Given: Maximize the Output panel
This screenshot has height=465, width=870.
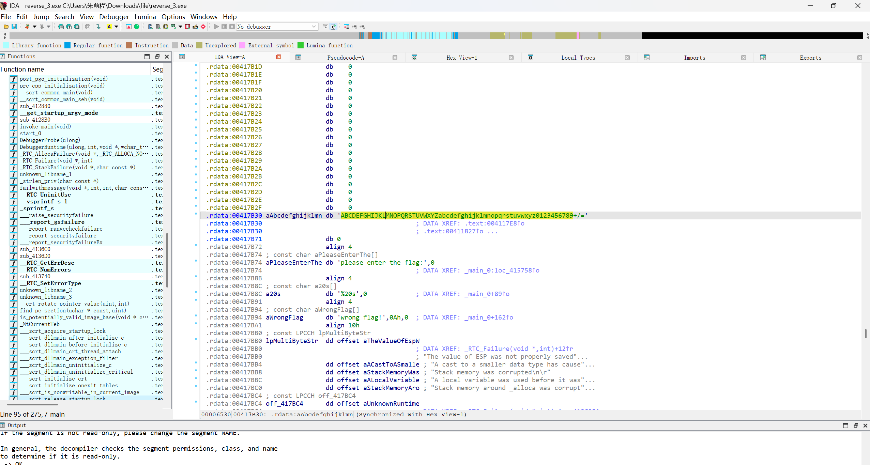Looking at the screenshot, I should pos(845,425).
